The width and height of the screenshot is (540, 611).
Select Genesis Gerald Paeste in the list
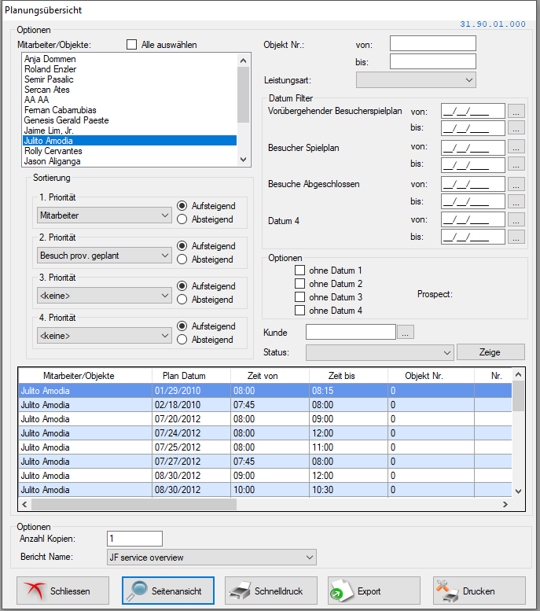click(130, 120)
